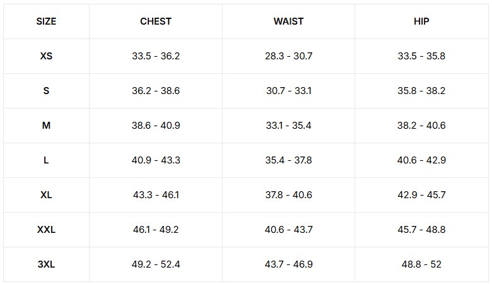This screenshot has width=492, height=284.
Task: Select the M size row label
Action: click(x=46, y=126)
